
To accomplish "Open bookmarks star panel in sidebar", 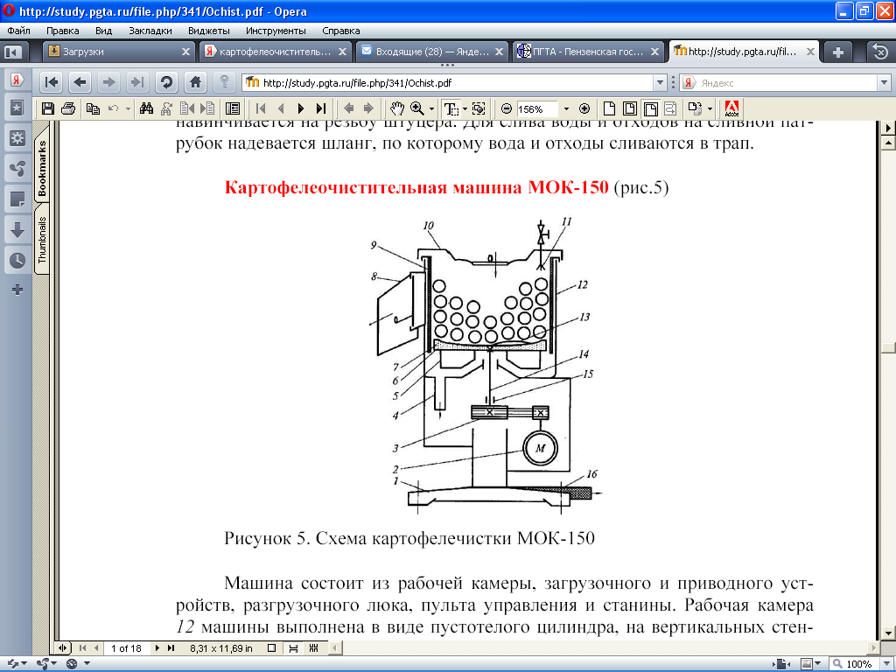I will pos(17,108).
